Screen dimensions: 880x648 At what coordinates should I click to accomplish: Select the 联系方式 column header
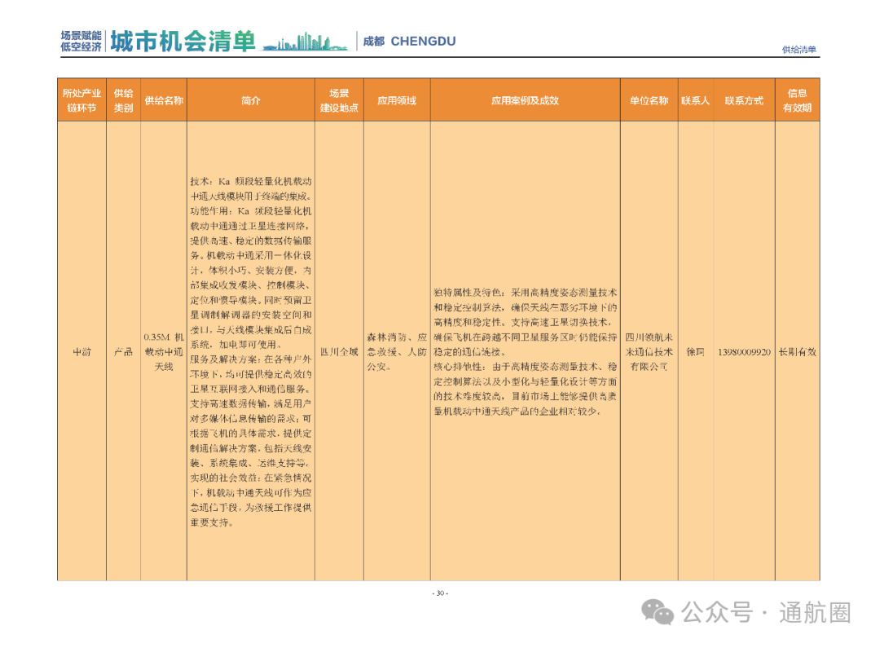pyautogui.click(x=744, y=100)
